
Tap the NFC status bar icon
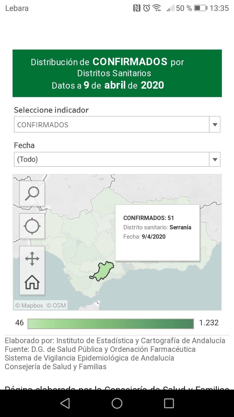pos(137,8)
